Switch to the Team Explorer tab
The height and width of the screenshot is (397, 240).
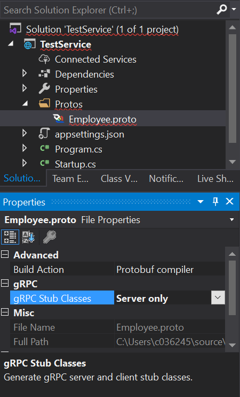coord(70,179)
